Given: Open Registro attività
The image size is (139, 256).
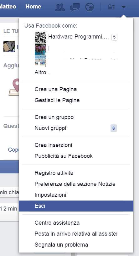Looking at the screenshot, I should [54, 173].
